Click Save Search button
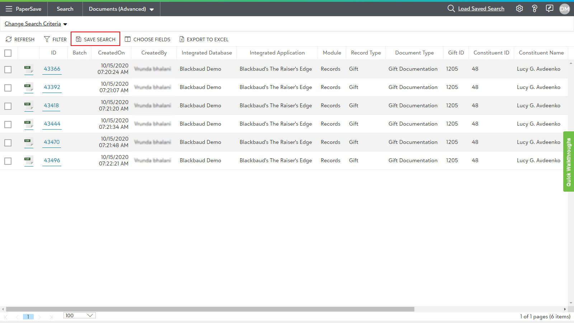Viewport: 574px width, 323px height. click(95, 39)
